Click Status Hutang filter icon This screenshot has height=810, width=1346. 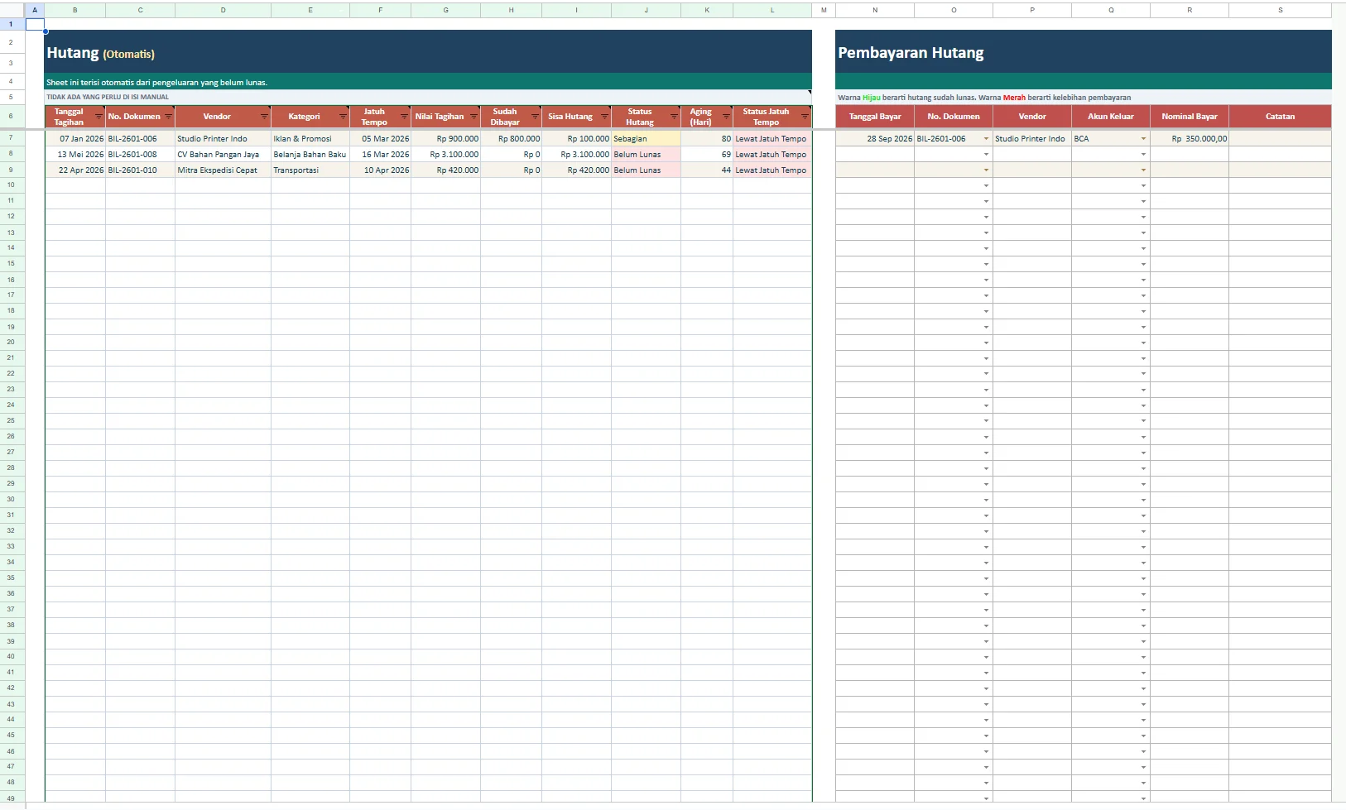pyautogui.click(x=674, y=117)
